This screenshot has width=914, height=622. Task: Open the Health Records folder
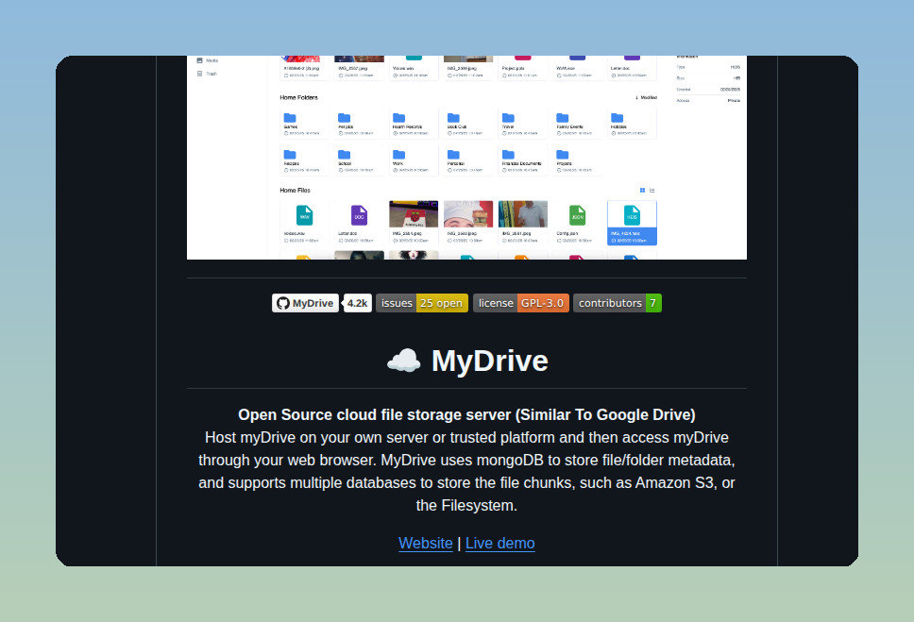point(398,118)
